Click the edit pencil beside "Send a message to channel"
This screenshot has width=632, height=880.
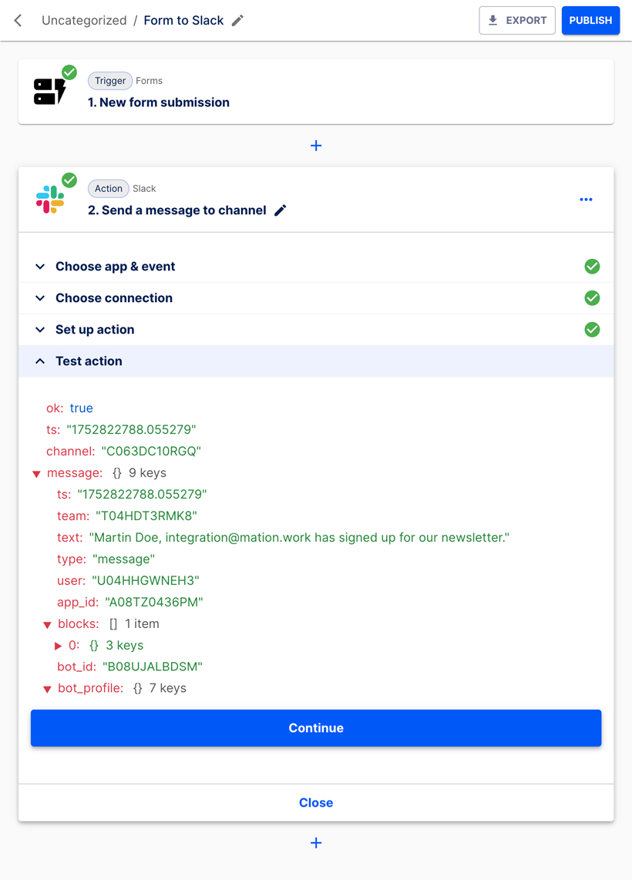point(281,210)
